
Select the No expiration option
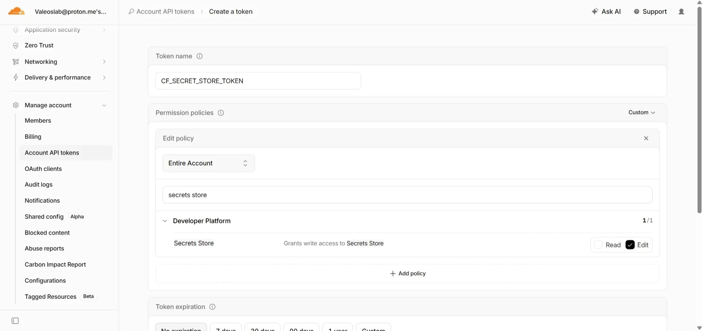pyautogui.click(x=181, y=327)
